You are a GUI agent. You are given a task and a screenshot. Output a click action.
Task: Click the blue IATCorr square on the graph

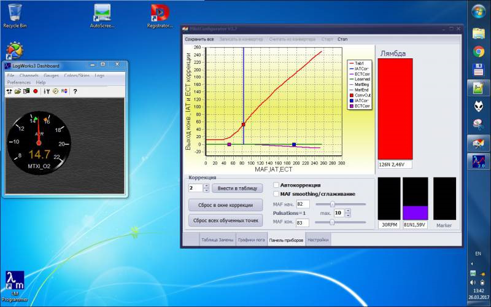(x=294, y=144)
